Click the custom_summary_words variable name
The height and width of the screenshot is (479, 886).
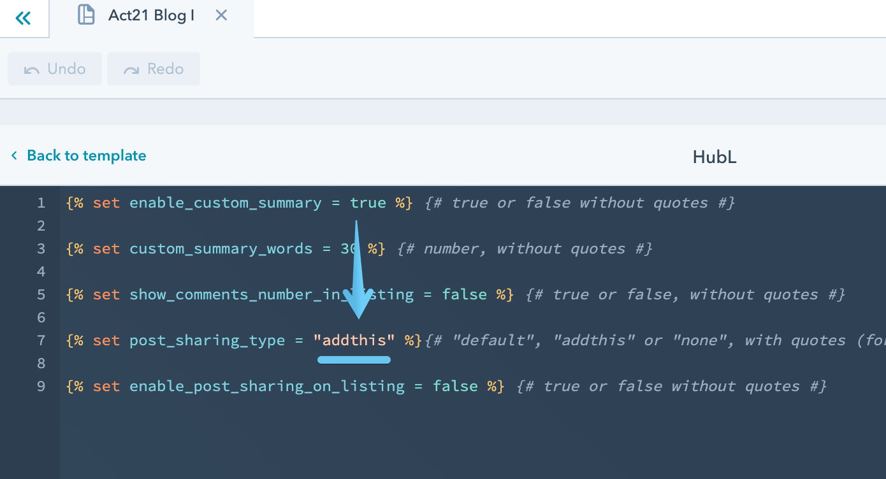pyautogui.click(x=221, y=248)
